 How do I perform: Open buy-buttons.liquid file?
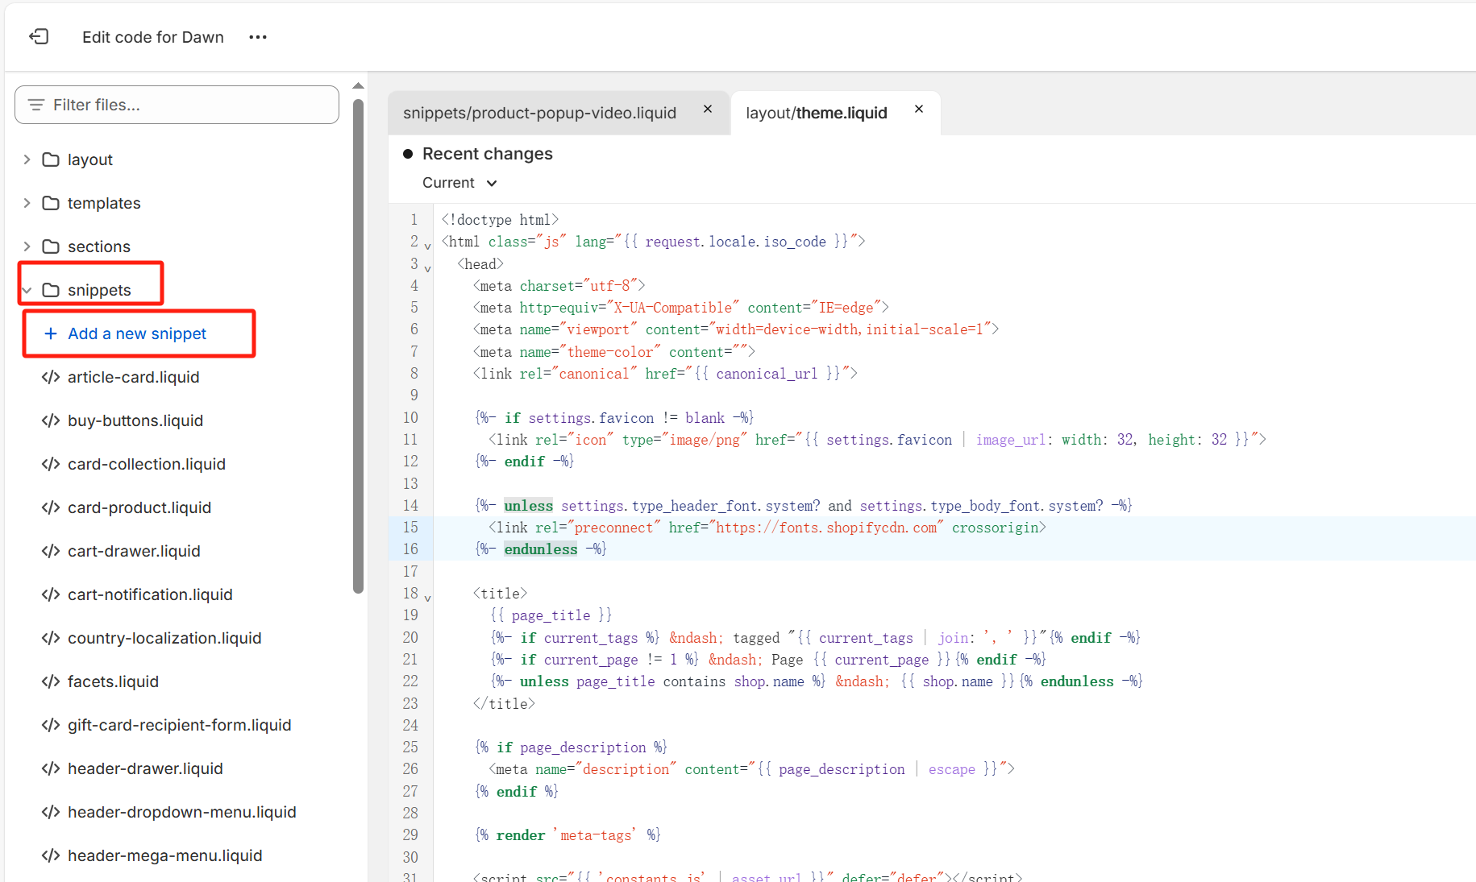coord(135,420)
